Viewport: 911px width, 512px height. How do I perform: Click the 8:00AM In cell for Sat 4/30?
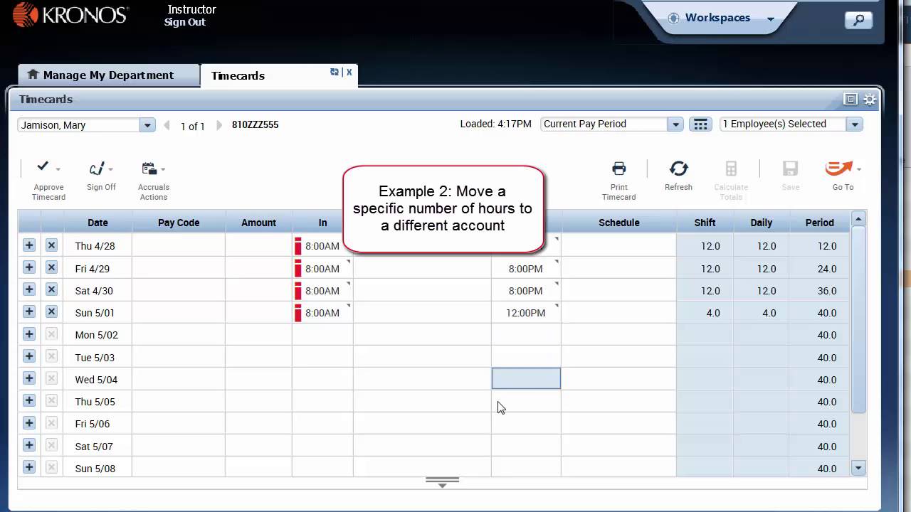pyautogui.click(x=322, y=291)
